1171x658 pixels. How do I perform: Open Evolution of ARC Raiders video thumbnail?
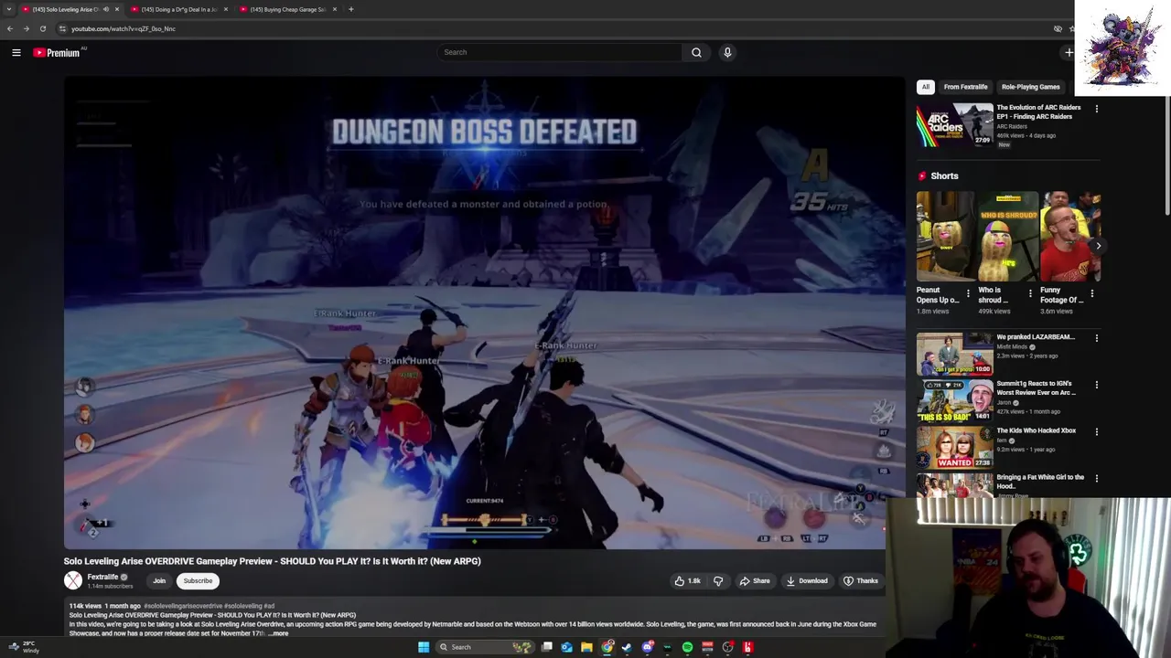(x=954, y=124)
